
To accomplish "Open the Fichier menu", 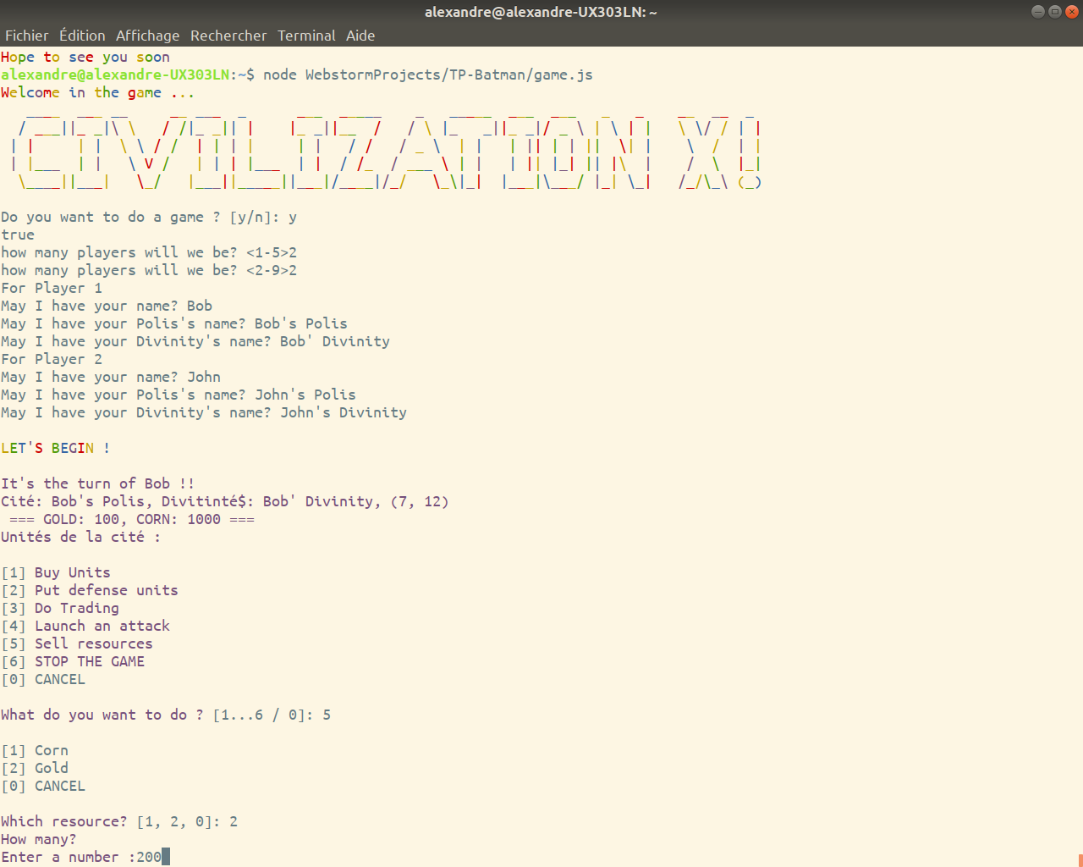I will click(26, 36).
